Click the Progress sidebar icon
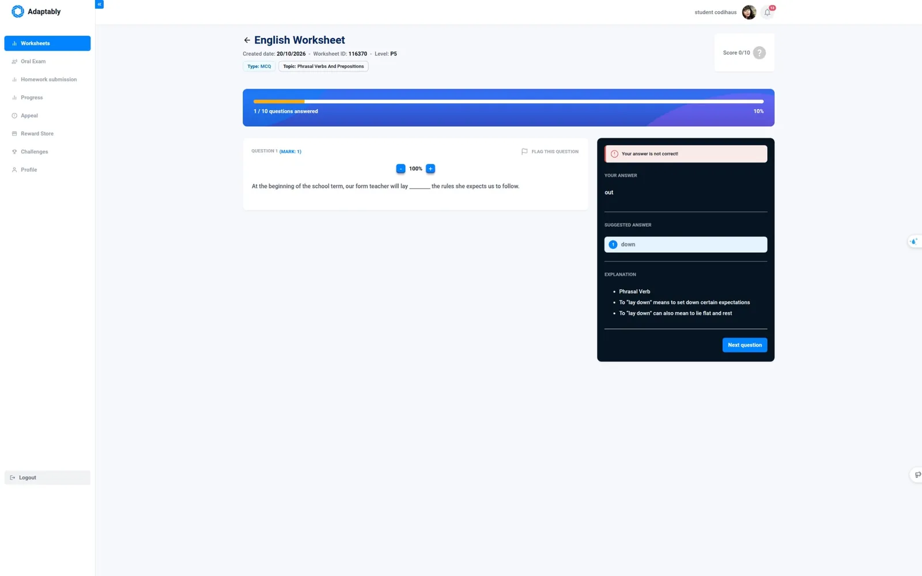Screen dimensions: 922x576 pyautogui.click(x=14, y=97)
